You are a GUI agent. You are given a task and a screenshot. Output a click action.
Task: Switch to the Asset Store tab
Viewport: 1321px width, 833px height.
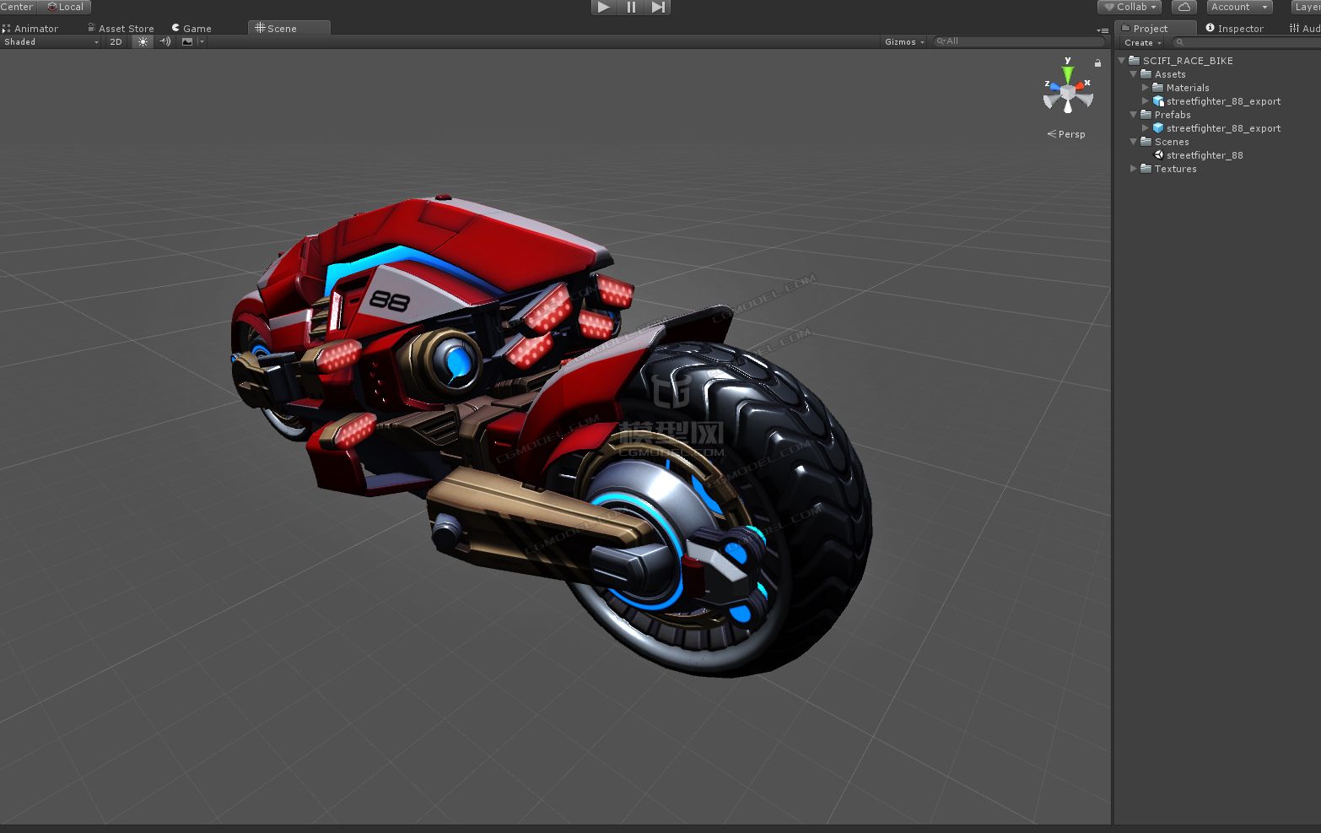coord(121,28)
